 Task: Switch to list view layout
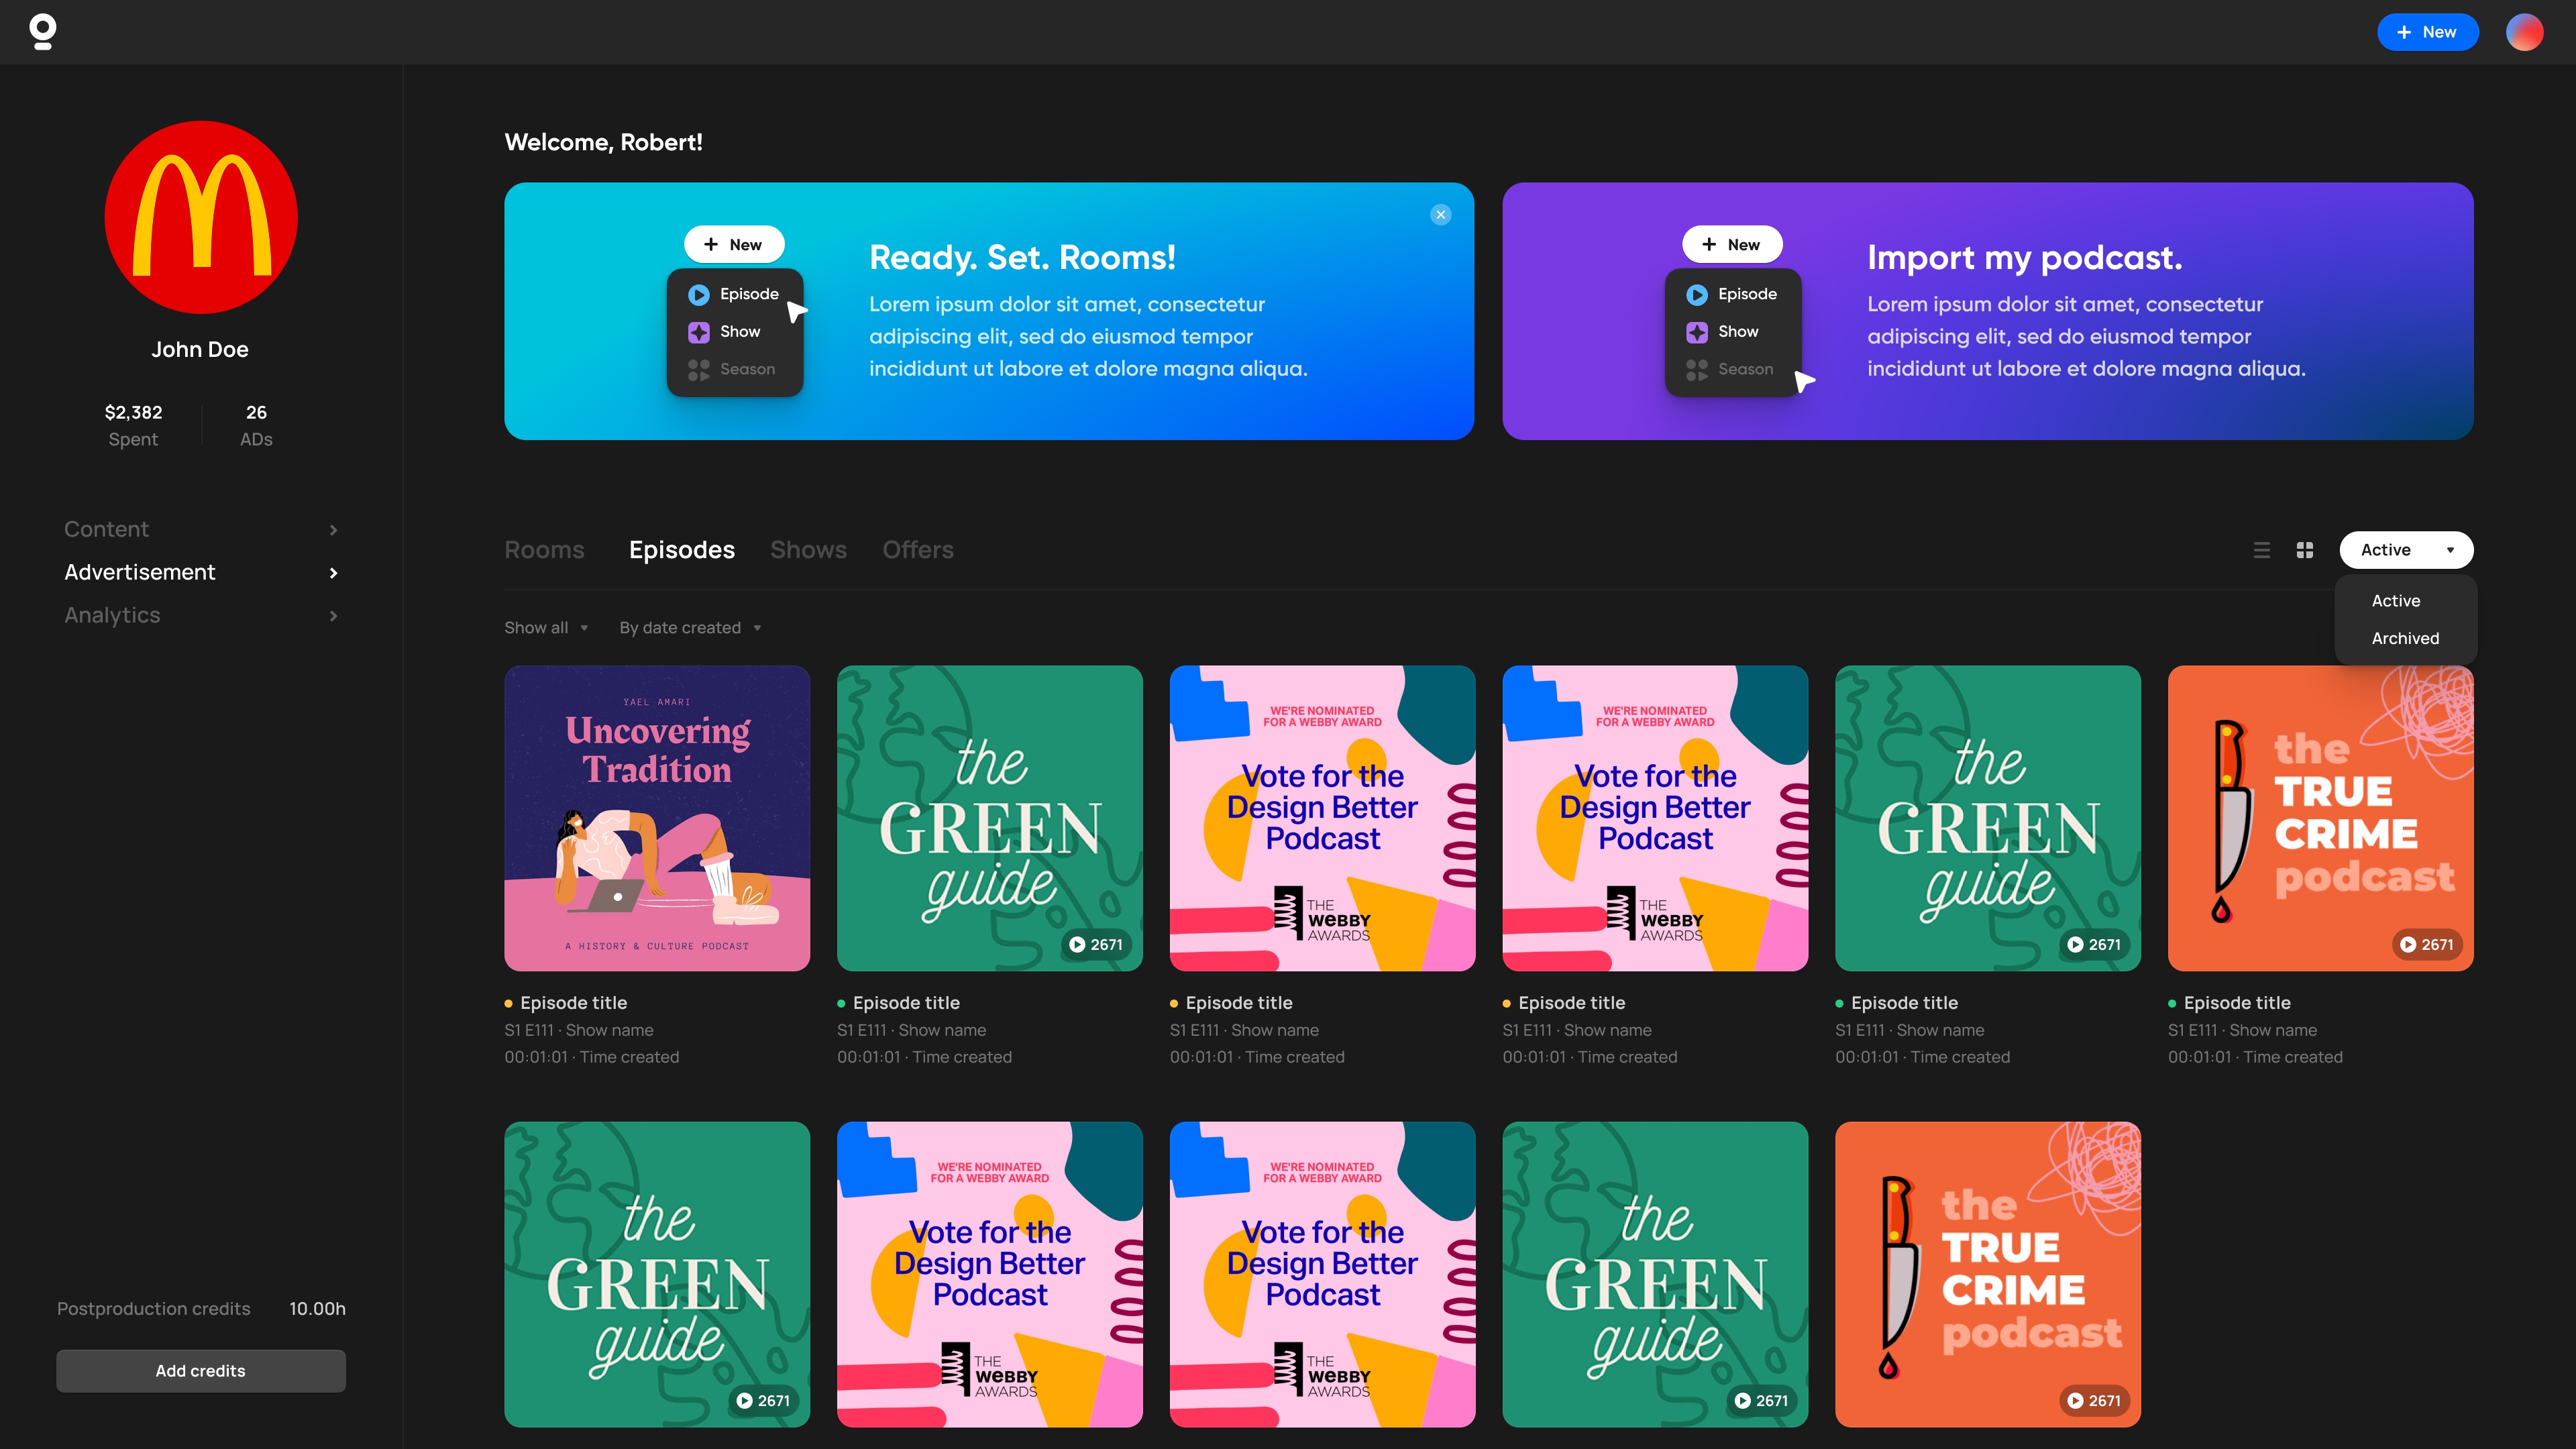coord(2262,550)
